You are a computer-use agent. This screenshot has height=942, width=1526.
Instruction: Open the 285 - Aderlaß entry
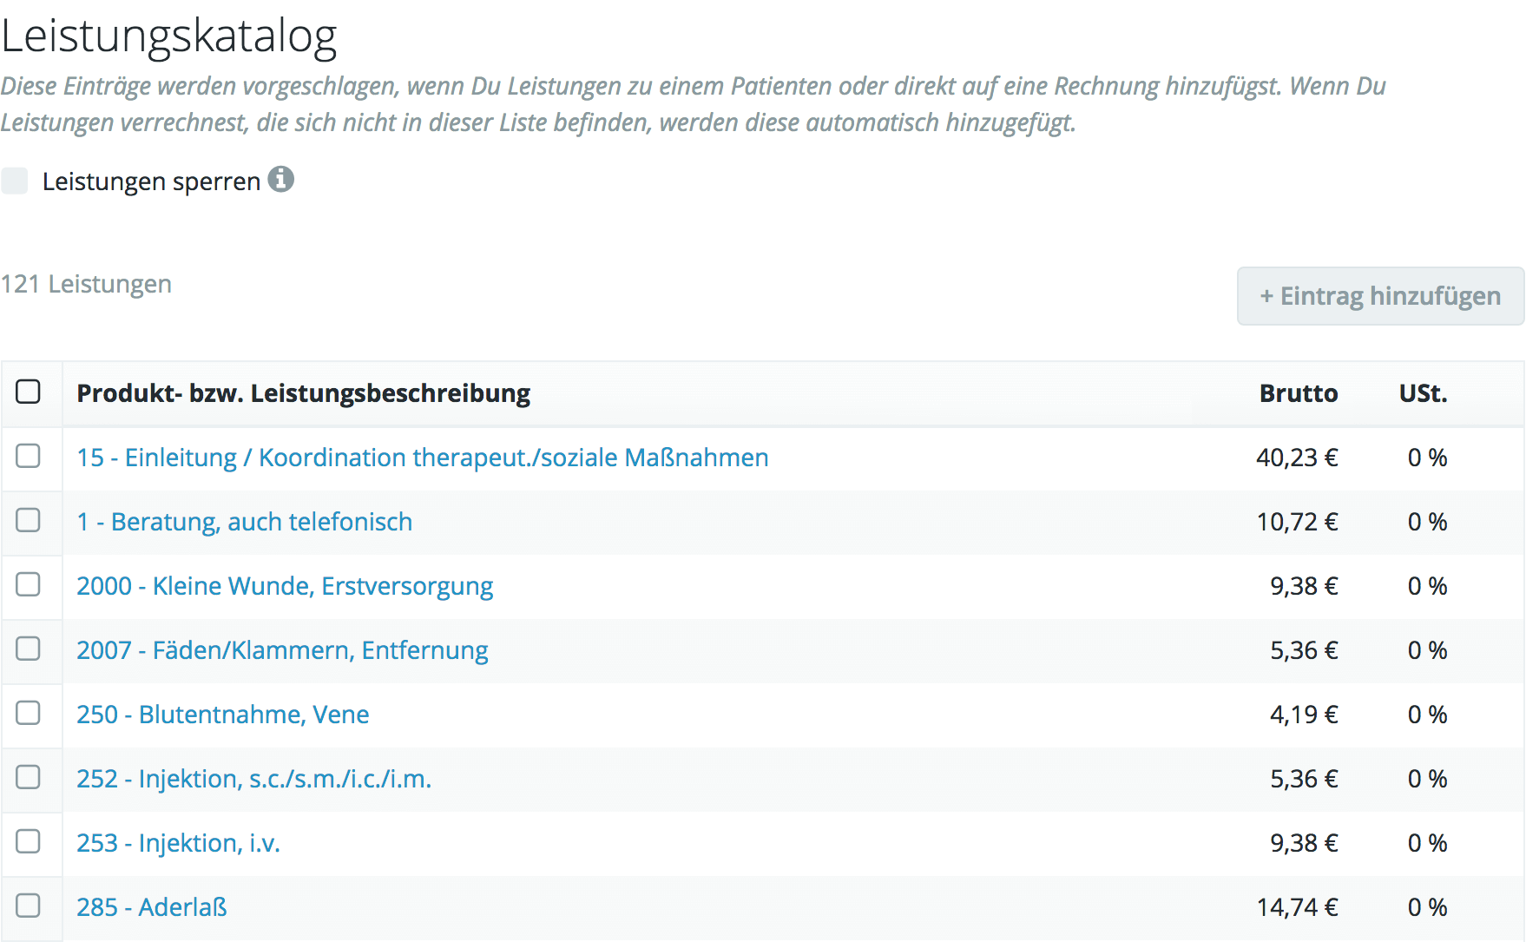[x=151, y=907]
